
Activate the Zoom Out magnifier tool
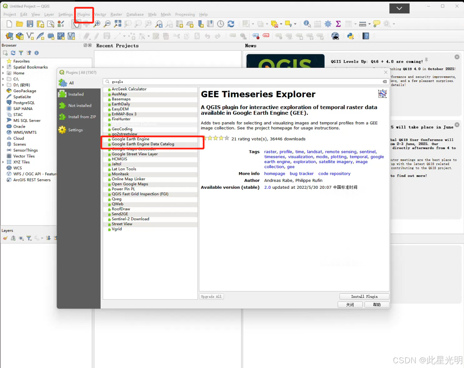(x=107, y=24)
